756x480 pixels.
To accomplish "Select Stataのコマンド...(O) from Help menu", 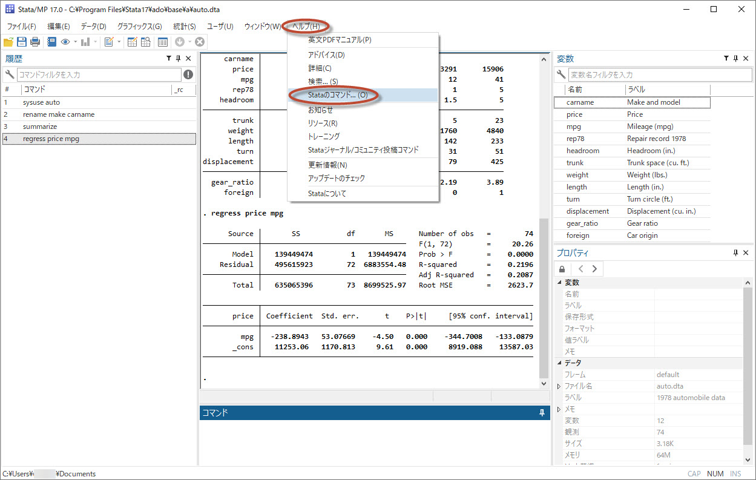I will pos(363,95).
